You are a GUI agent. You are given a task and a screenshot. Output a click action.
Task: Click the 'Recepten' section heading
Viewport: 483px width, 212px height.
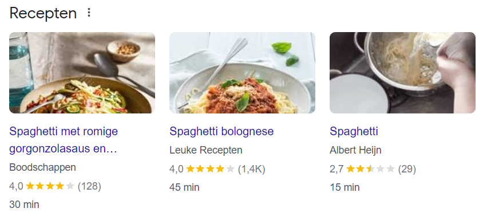click(43, 14)
